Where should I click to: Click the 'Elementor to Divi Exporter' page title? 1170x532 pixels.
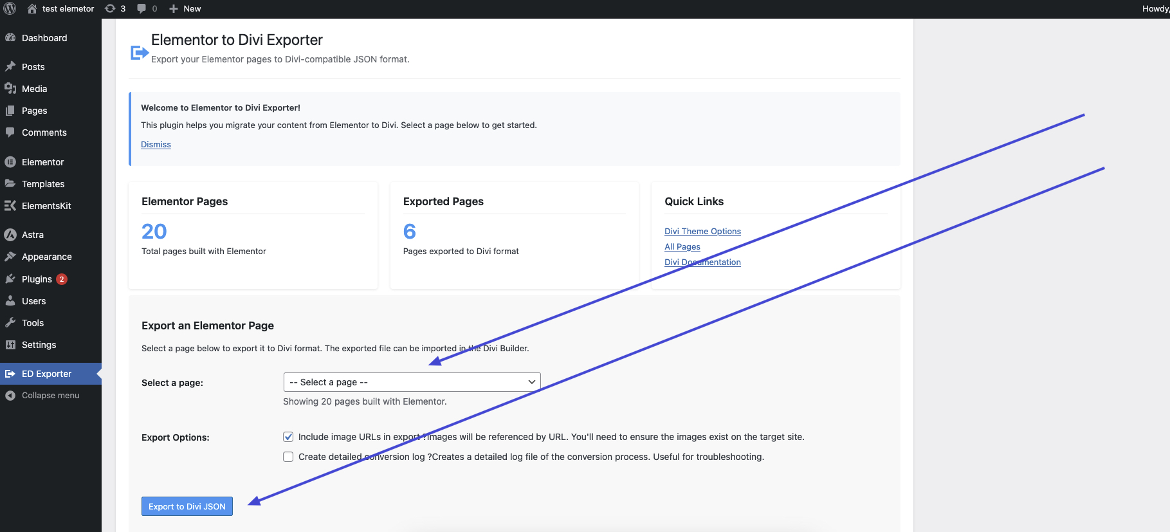(x=237, y=40)
